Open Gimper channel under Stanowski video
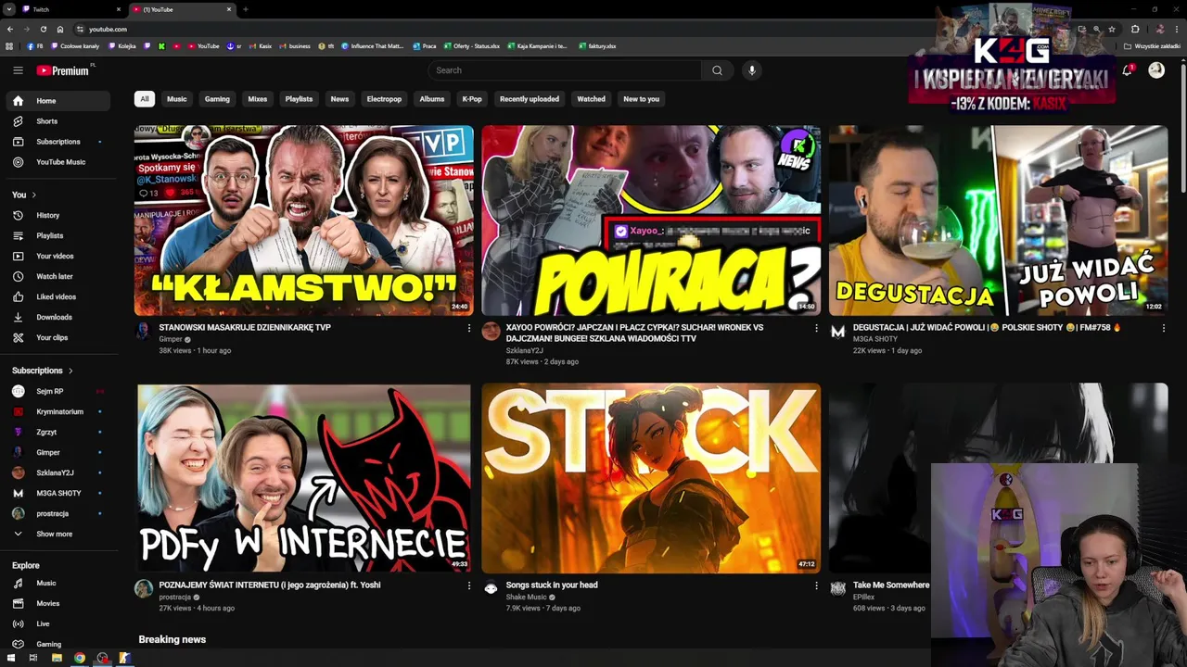 point(171,339)
